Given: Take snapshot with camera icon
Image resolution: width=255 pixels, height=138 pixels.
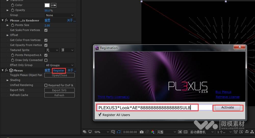Looking at the screenshot, I should pyautogui.click(x=142, y=132).
